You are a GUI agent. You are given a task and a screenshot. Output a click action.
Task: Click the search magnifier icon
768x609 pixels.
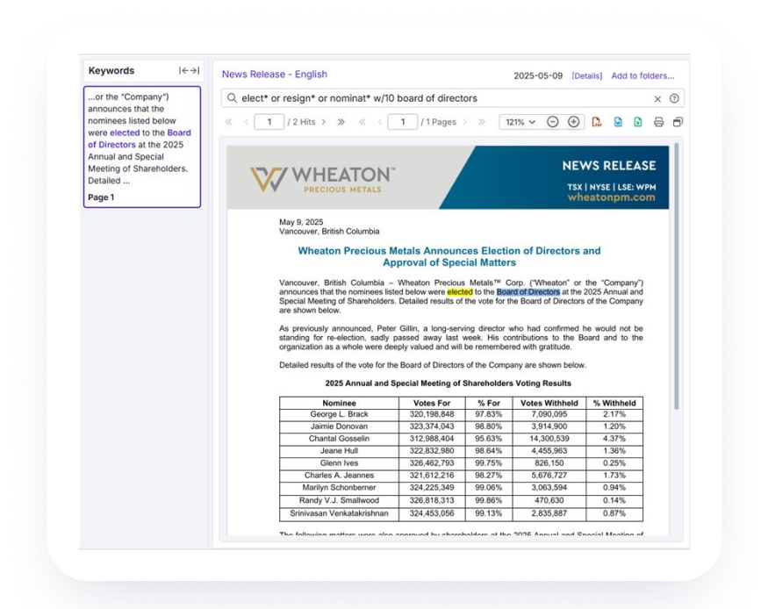[233, 98]
